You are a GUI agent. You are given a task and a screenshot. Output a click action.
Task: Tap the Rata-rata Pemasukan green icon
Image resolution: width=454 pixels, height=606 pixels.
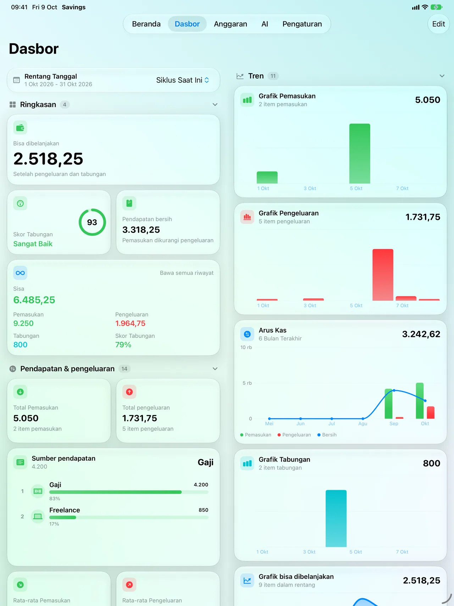point(20,585)
